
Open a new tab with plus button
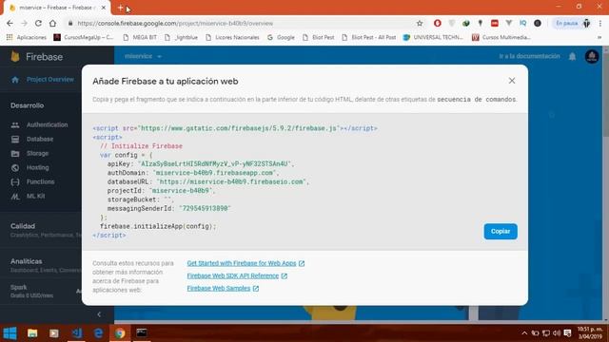point(121,8)
